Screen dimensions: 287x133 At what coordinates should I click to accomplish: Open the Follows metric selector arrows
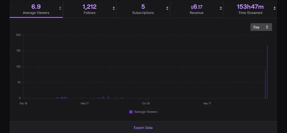(x=114, y=8)
